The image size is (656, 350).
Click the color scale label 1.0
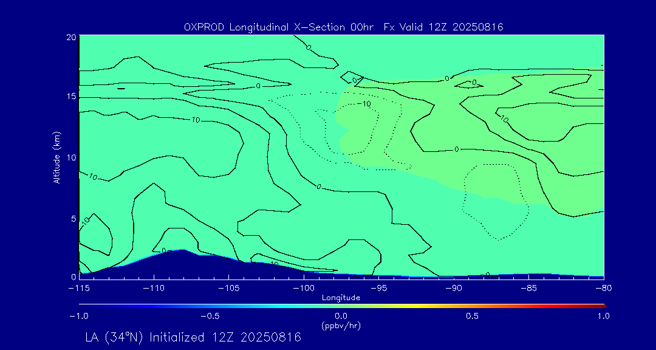tap(604, 316)
